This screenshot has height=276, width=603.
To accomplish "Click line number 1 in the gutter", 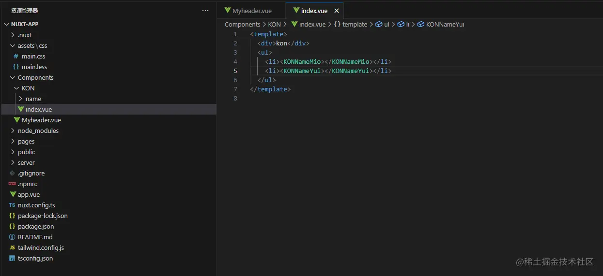I will [x=235, y=34].
